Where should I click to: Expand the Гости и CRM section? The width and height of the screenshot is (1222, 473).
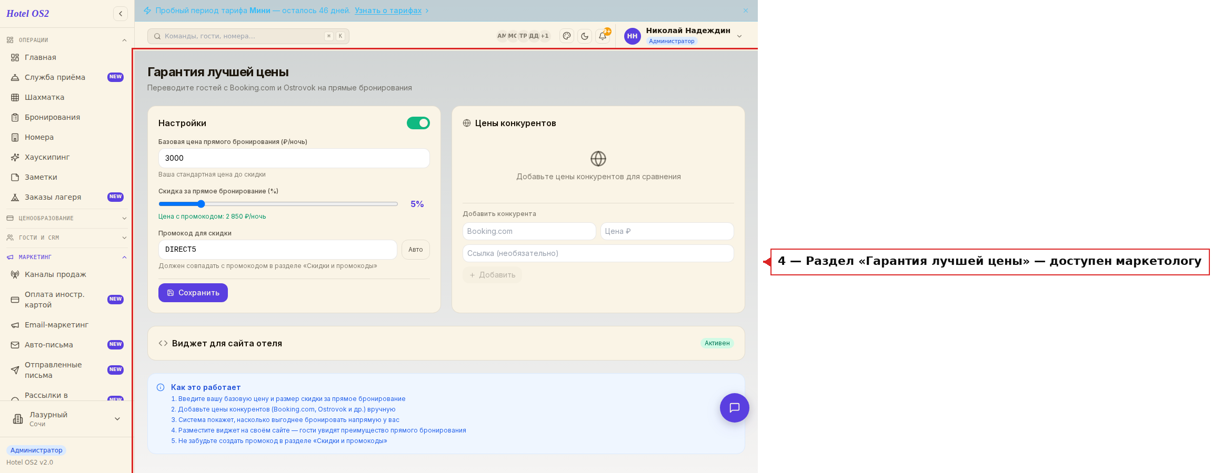[67, 238]
